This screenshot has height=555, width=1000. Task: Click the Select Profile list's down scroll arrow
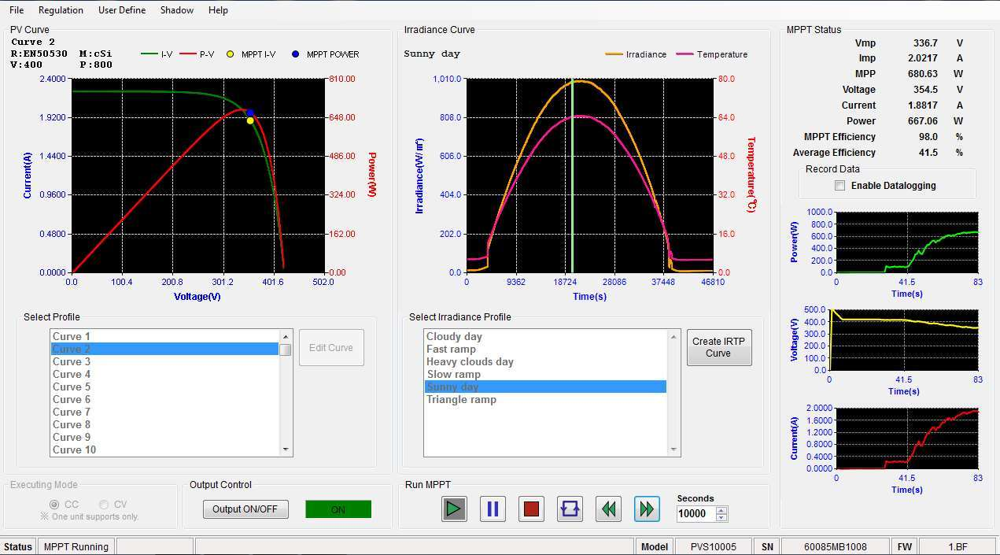[286, 450]
